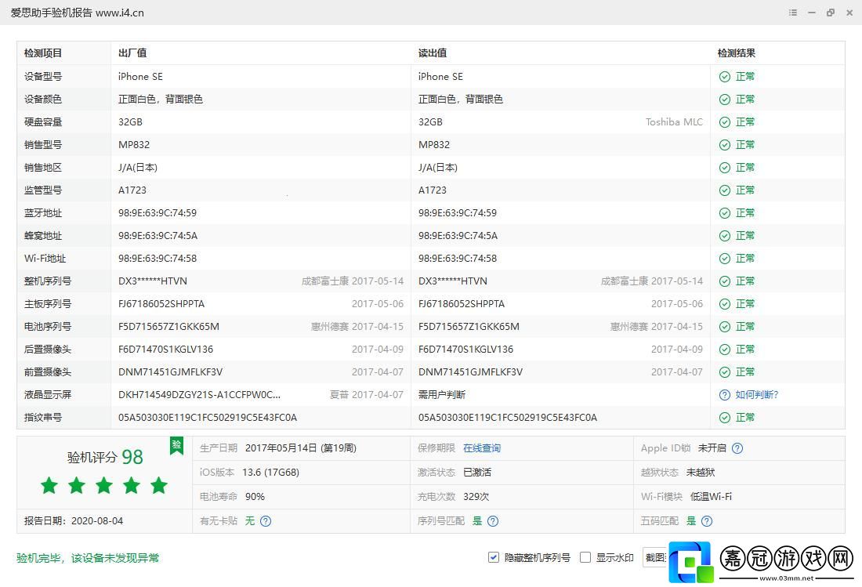The image size is (862, 587).
Task: Select factory serial DX3******HTVN
Action: [152, 281]
